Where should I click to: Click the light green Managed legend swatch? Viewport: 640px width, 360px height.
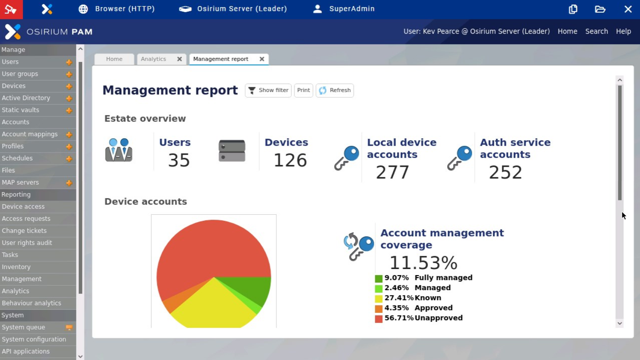[x=379, y=289]
